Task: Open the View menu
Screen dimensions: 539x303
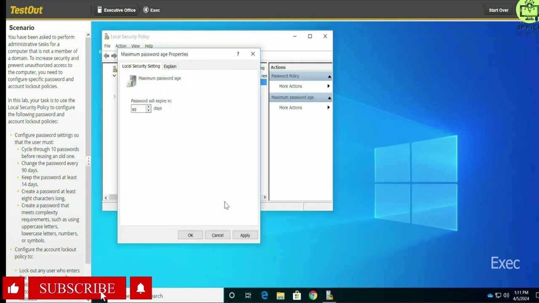Action: [136, 46]
